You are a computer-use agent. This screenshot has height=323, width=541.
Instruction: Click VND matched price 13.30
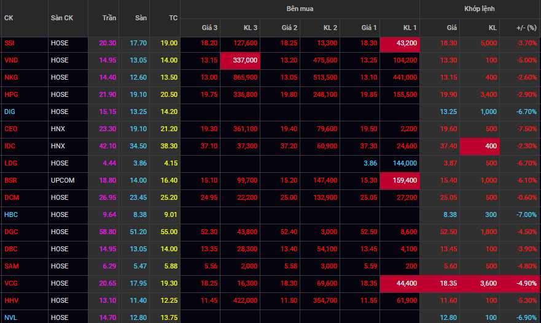tap(448, 60)
